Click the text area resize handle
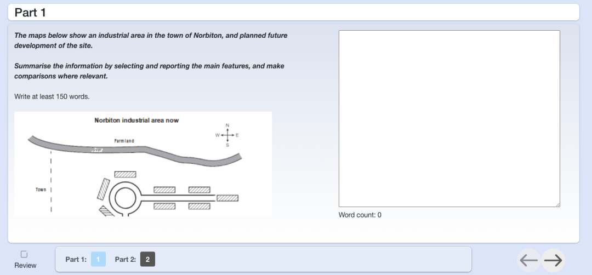The width and height of the screenshot is (592, 275). (557, 204)
